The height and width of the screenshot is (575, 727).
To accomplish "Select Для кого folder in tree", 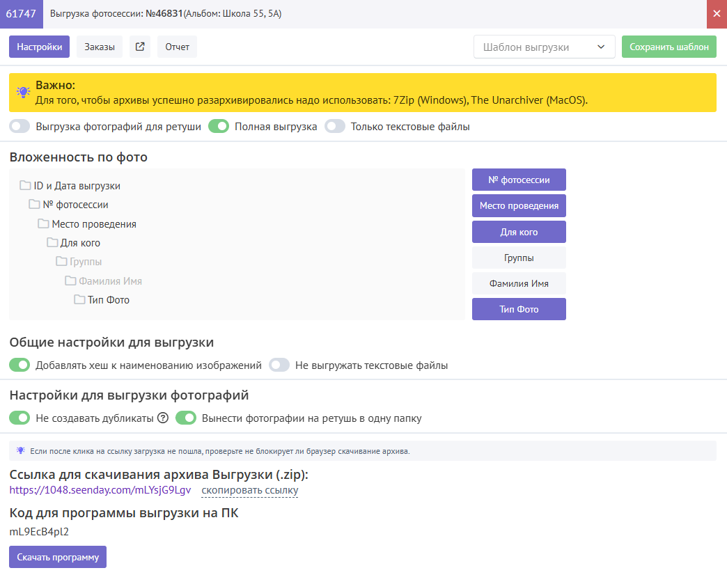I will tap(80, 243).
